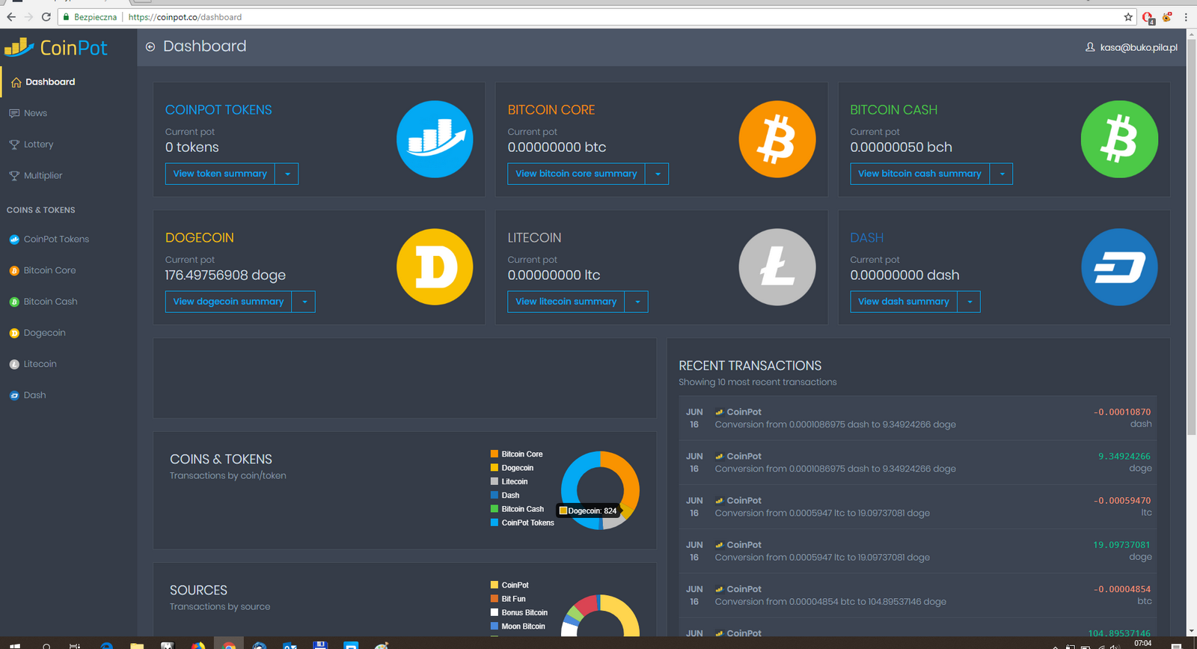This screenshot has height=649, width=1197.
Task: Open the account menu kasa@buko.pila.pl
Action: coord(1131,47)
